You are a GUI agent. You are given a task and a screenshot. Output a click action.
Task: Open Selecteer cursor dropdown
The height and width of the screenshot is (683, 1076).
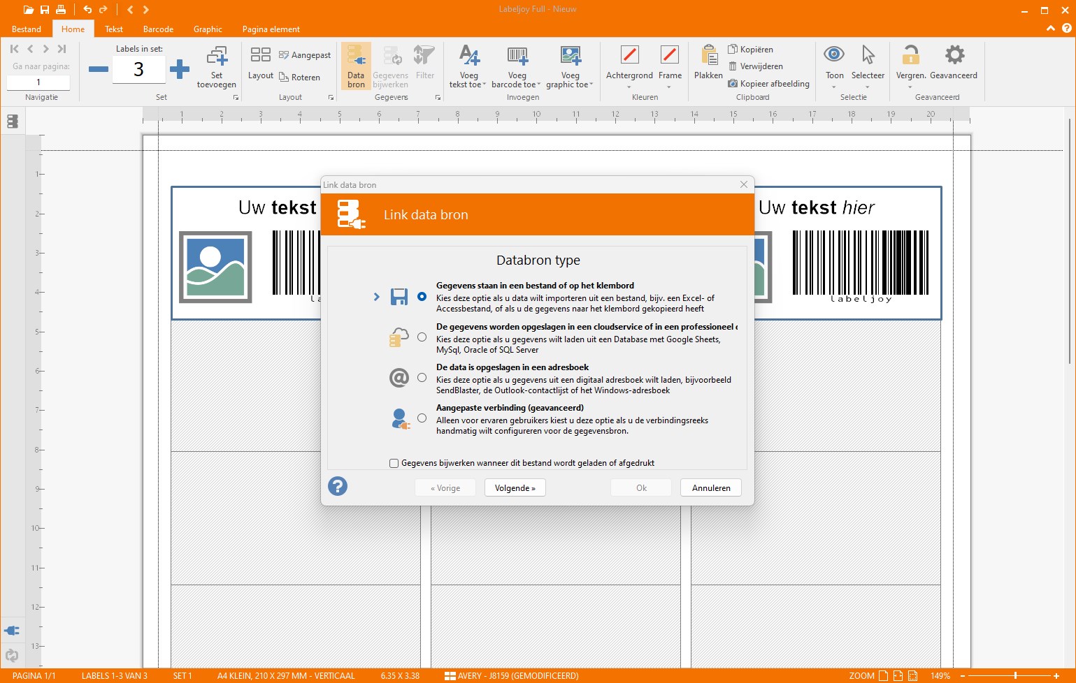pyautogui.click(x=868, y=66)
